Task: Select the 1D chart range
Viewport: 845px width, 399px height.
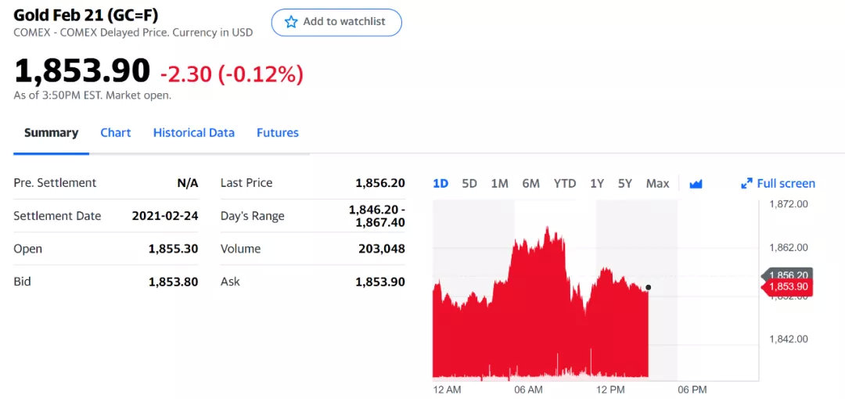Action: pyautogui.click(x=440, y=184)
